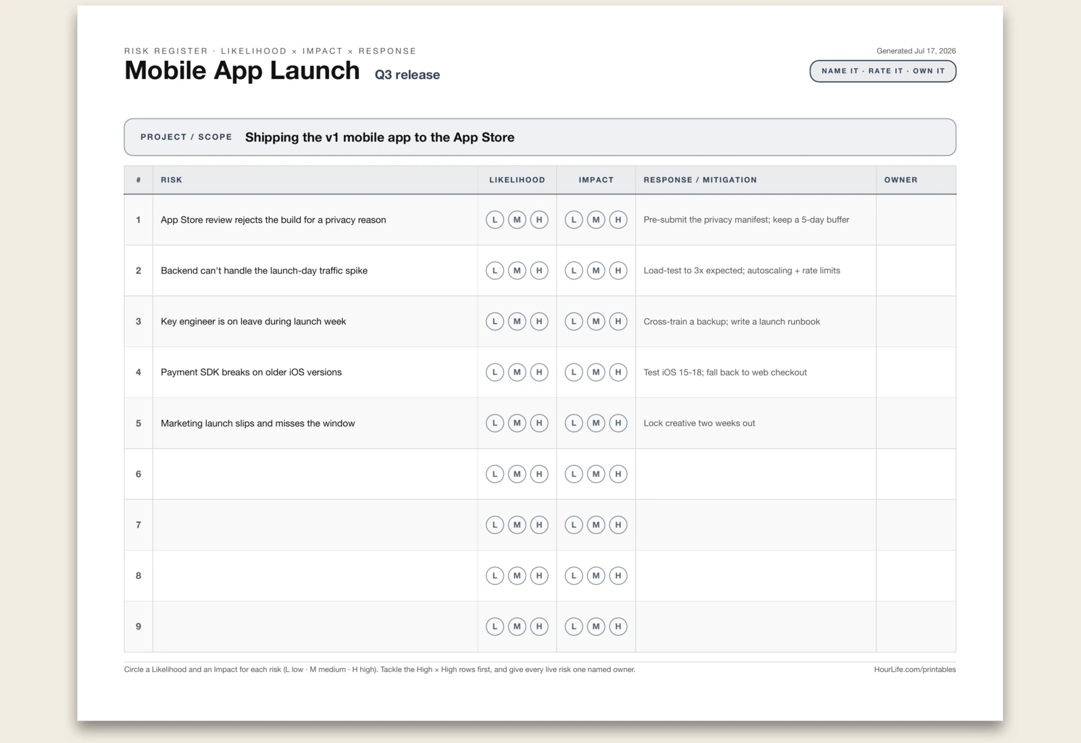Click the 'Generated Jul 17, 2026' text
The height and width of the screenshot is (743, 1081).
tap(916, 51)
